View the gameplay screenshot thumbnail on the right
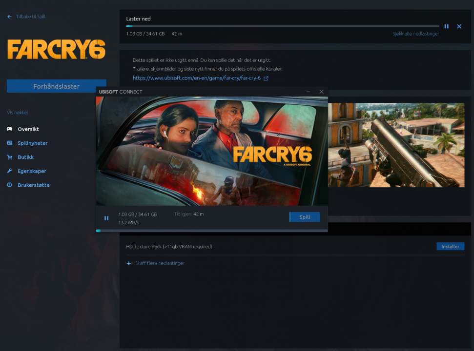Viewport: 474px width, 351px height. coord(396,145)
